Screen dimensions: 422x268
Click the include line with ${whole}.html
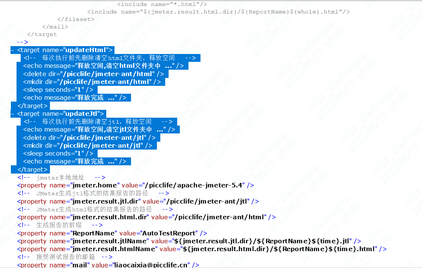[219, 12]
